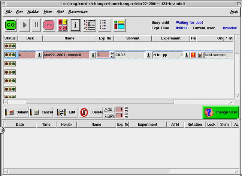Open the Parameters menu
The width and height of the screenshot is (242, 176).
pyautogui.click(x=78, y=12)
